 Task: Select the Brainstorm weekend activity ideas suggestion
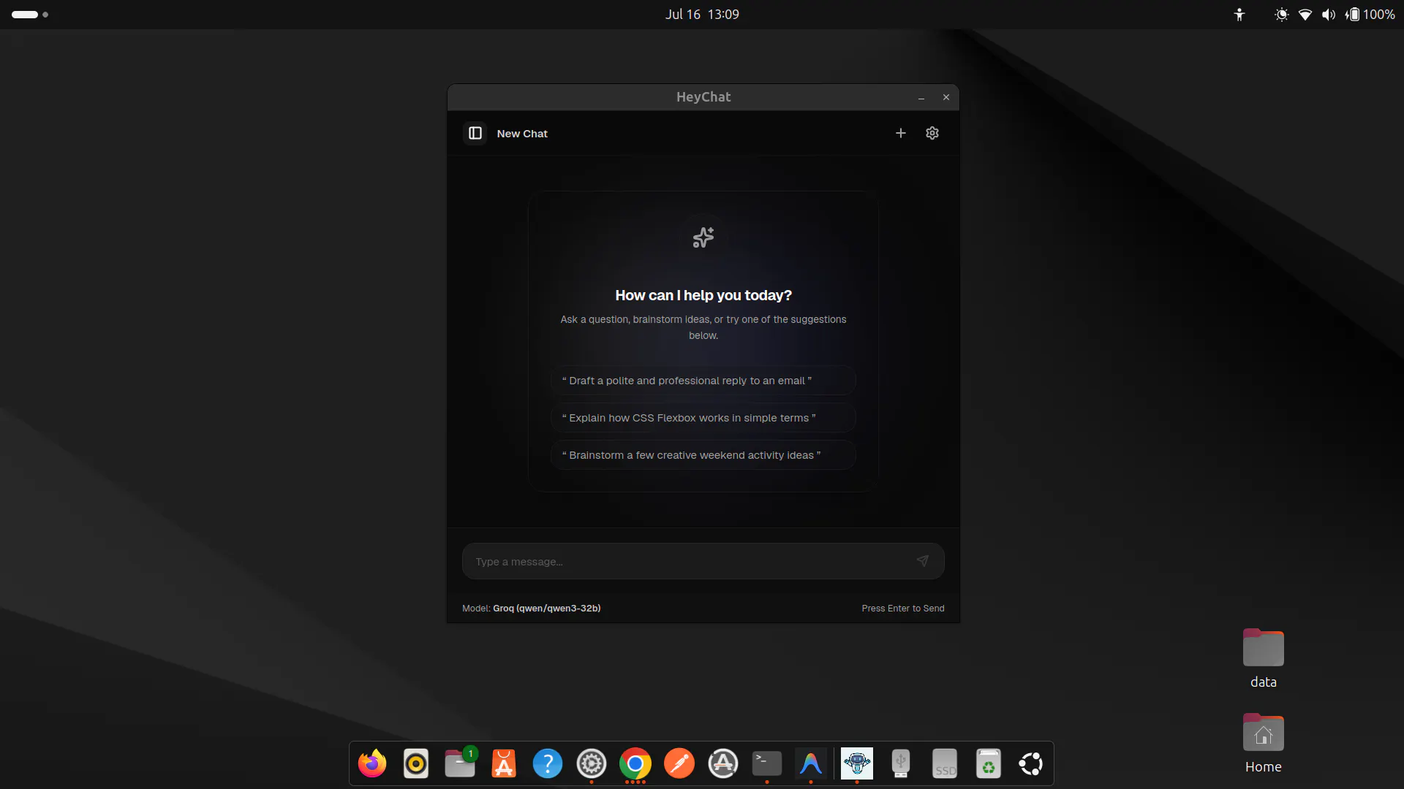pos(703,455)
